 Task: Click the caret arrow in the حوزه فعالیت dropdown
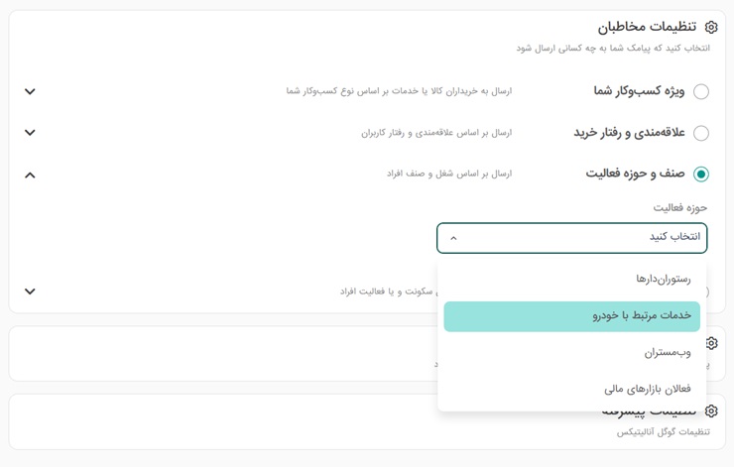pyautogui.click(x=453, y=238)
